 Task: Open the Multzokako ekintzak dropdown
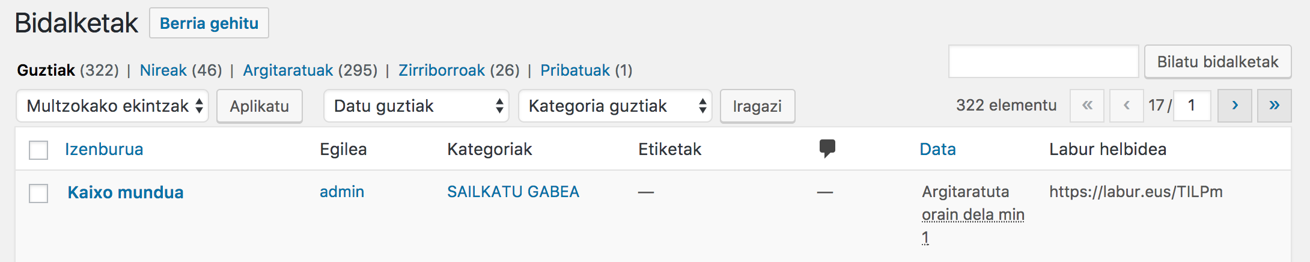(x=112, y=106)
